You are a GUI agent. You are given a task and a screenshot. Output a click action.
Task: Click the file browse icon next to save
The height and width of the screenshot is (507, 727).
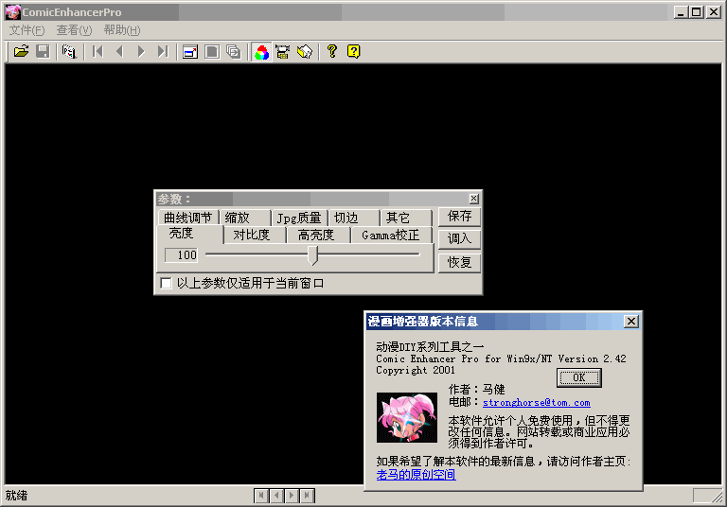(68, 51)
